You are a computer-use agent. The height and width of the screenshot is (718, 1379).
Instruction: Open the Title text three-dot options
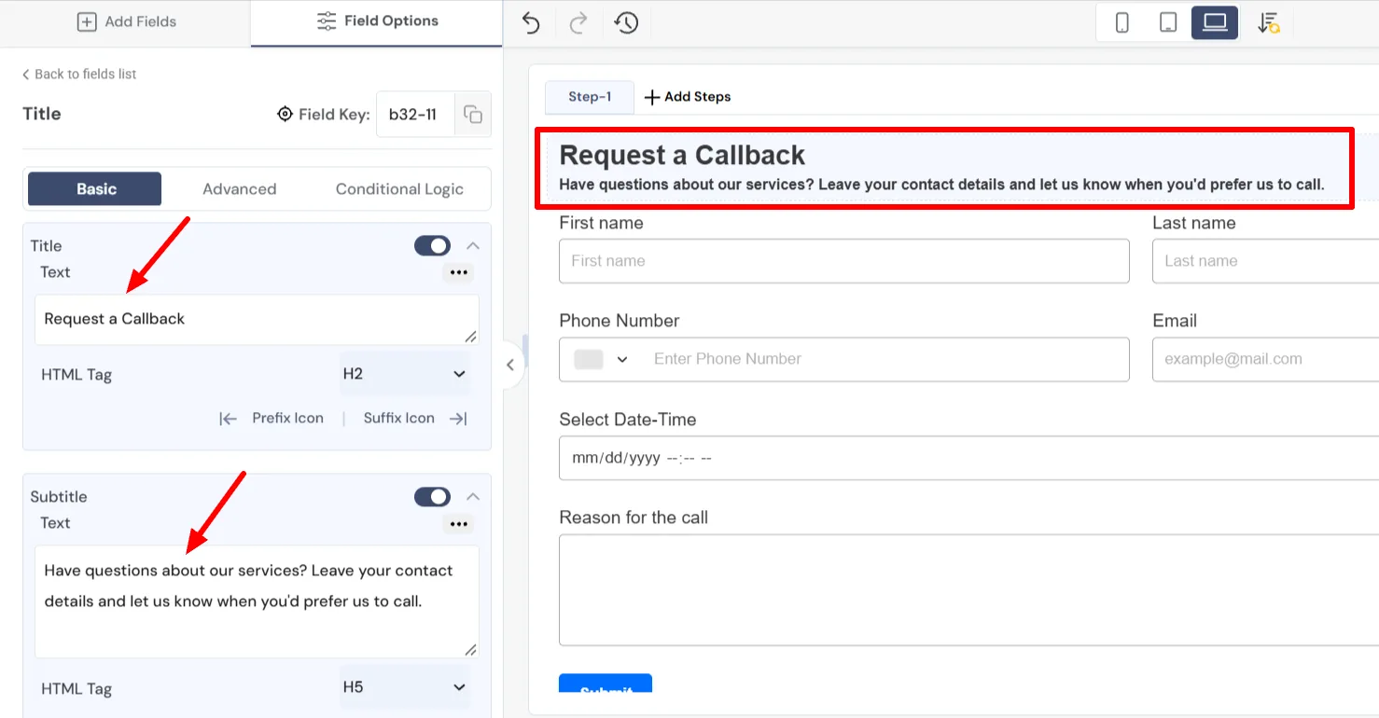click(458, 273)
